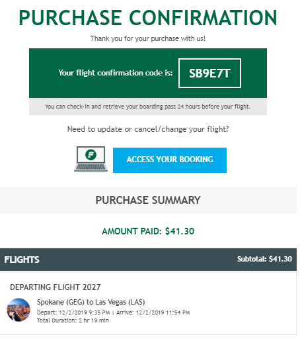Click the Arrive 12/2/2019 11:54 PM time
300x339 pixels.
(x=153, y=313)
